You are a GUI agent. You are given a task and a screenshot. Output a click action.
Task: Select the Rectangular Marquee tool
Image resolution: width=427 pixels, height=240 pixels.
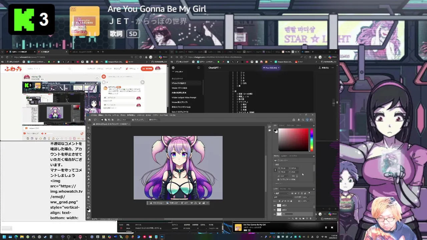88,131
